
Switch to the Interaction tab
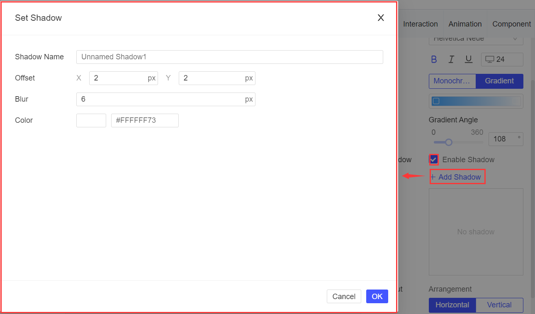coord(421,24)
